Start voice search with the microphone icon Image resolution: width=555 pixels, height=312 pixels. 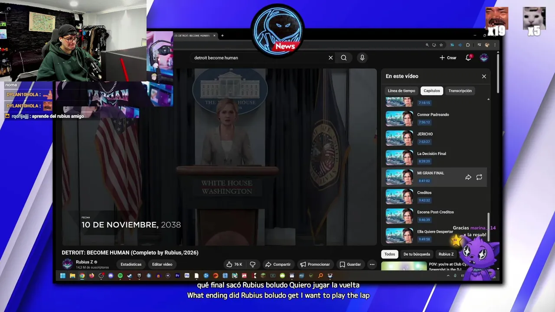click(x=362, y=58)
